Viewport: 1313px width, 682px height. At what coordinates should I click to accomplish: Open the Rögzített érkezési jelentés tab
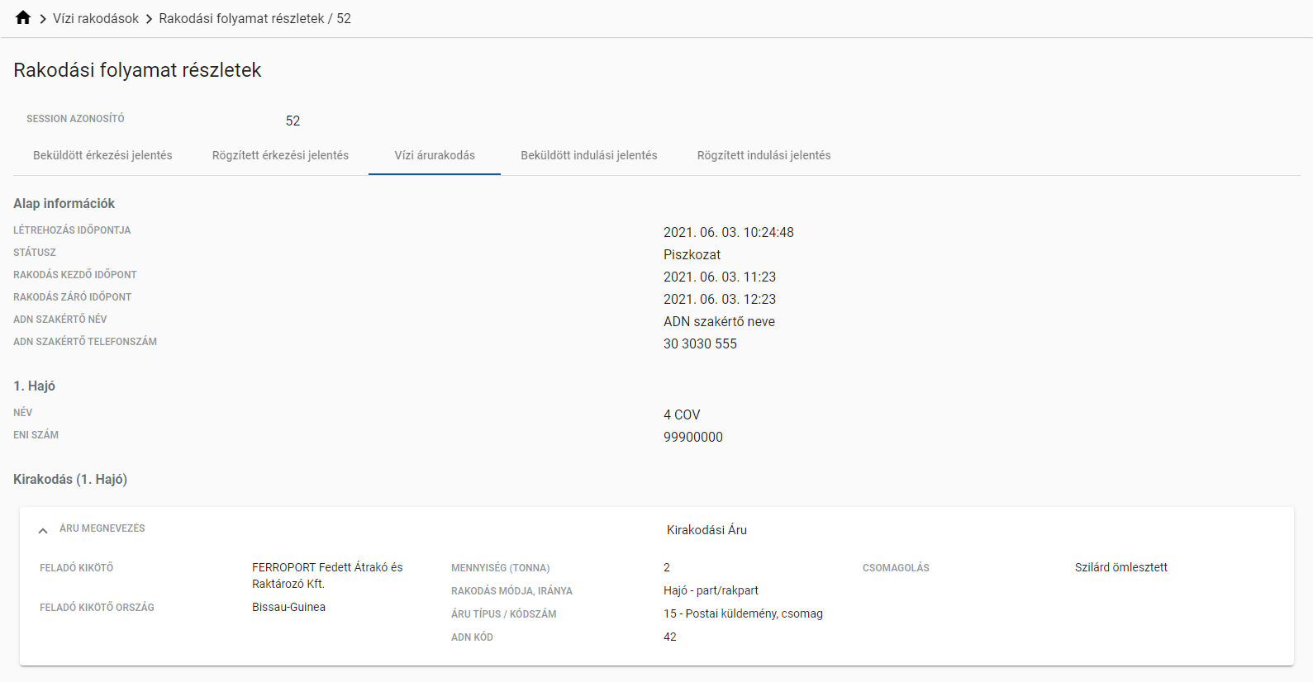280,155
